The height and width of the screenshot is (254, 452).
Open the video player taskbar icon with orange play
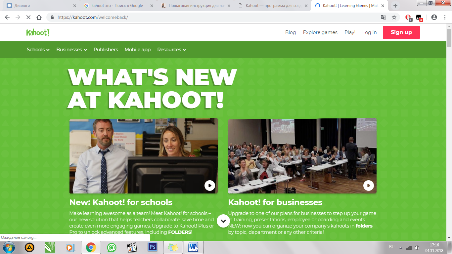[x=70, y=247]
